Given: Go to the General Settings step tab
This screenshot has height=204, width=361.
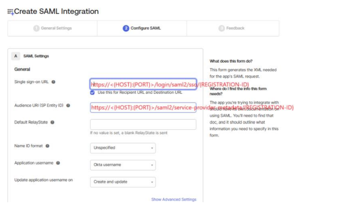Looking at the screenshot, I should pos(53,28).
